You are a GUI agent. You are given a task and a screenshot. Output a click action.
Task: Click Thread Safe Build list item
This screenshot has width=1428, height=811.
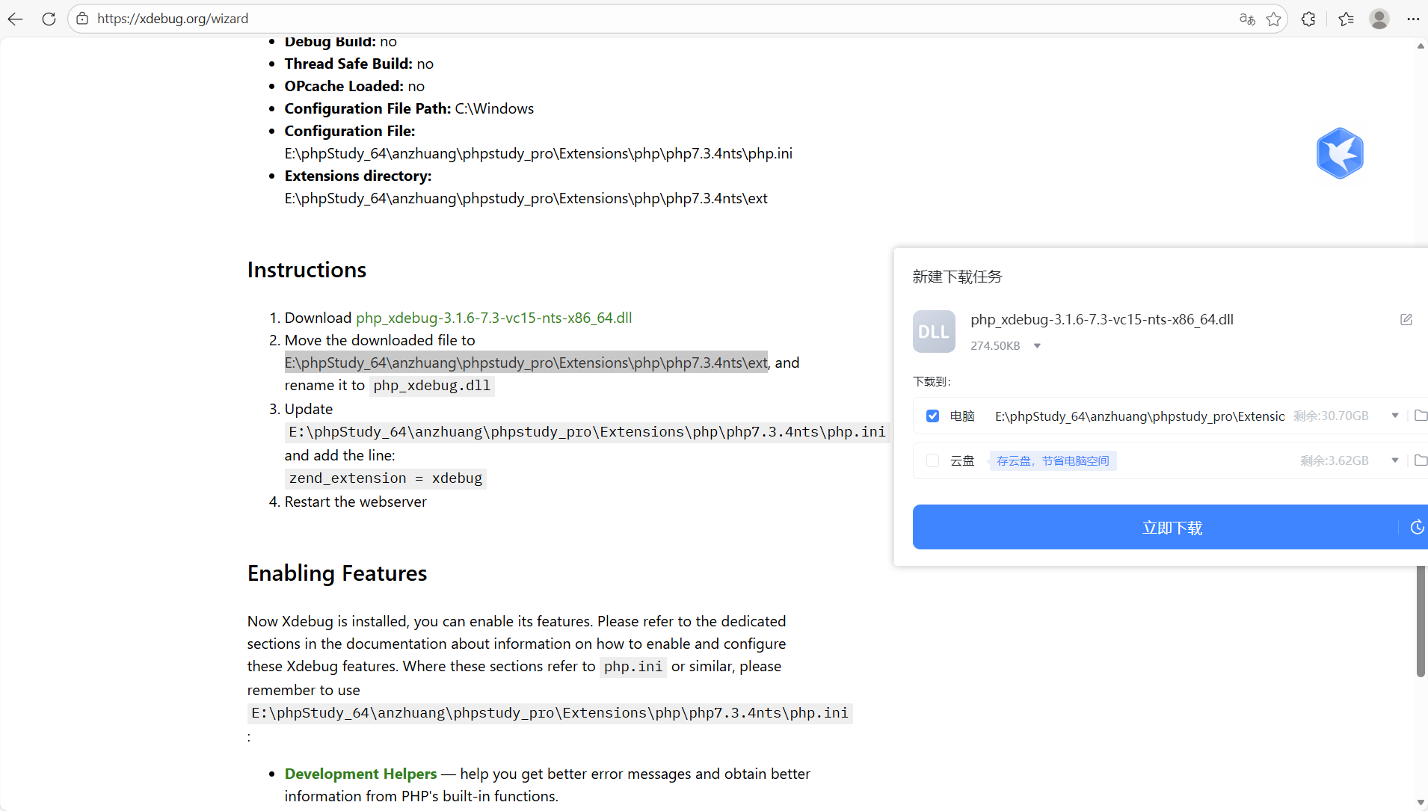[359, 64]
